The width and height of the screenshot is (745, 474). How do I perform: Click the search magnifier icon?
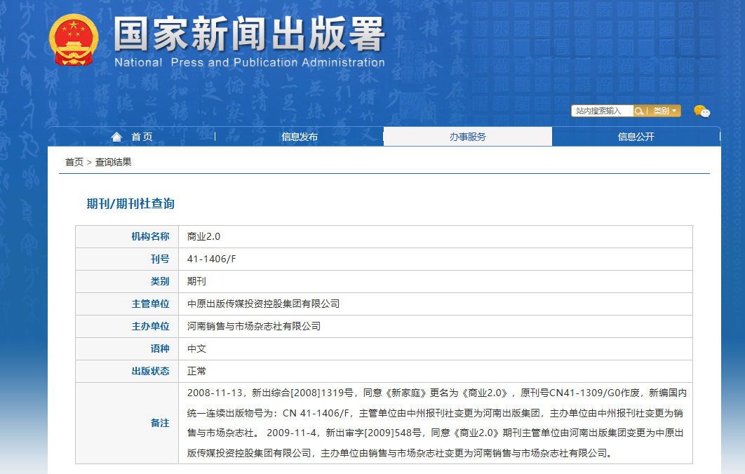click(639, 111)
